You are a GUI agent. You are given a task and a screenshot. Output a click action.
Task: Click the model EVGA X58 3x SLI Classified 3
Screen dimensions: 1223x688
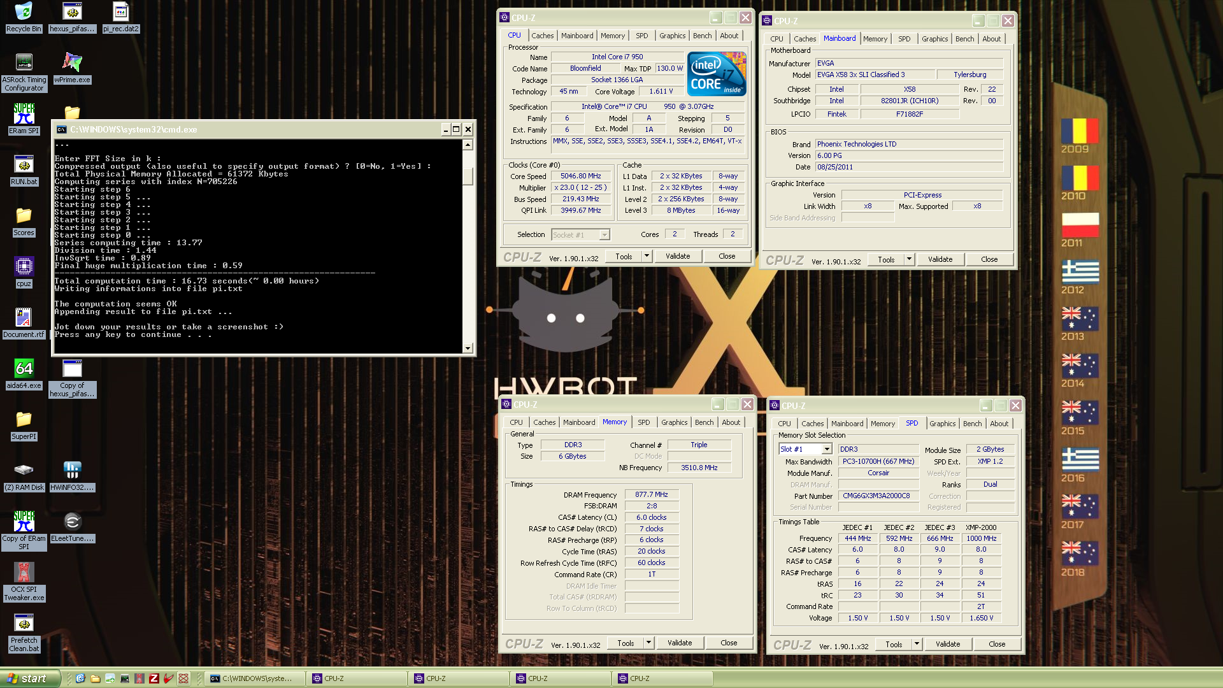click(x=875, y=75)
